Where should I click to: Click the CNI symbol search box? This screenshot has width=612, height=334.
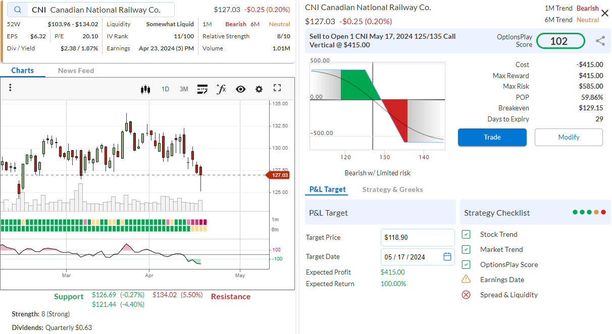tap(91, 10)
